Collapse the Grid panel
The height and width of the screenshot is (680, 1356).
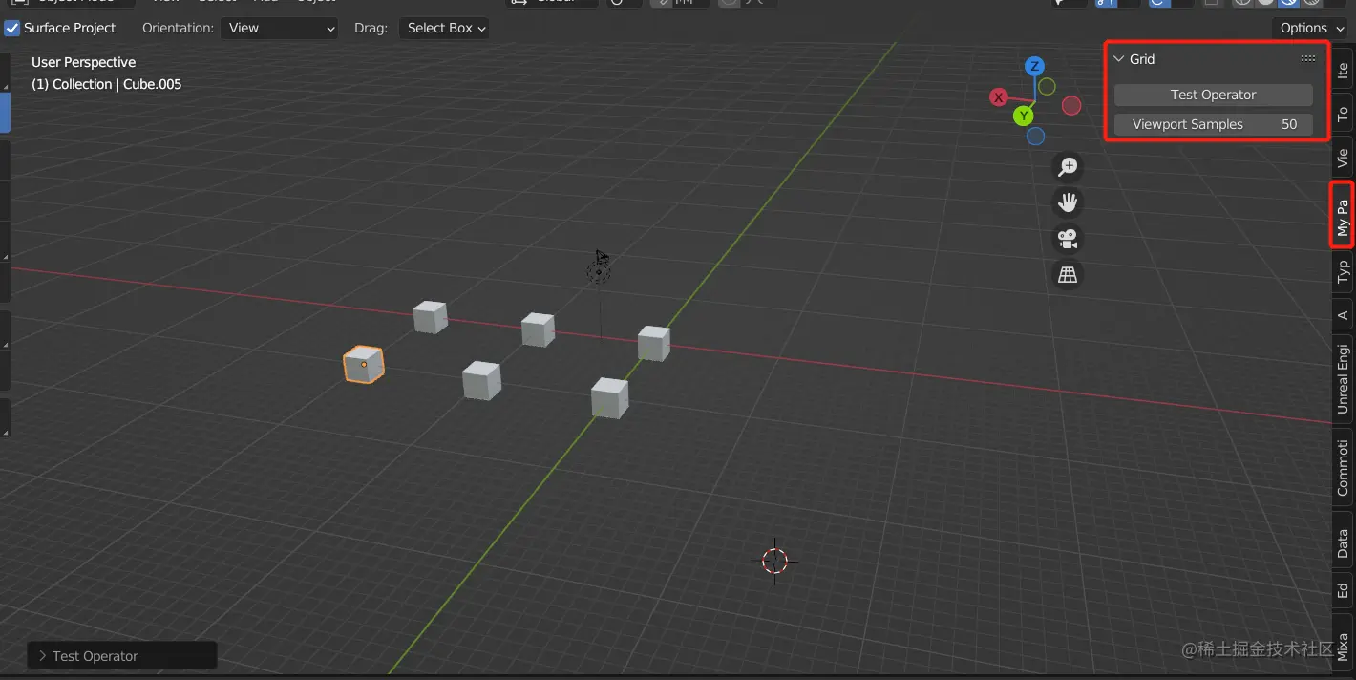pos(1119,59)
